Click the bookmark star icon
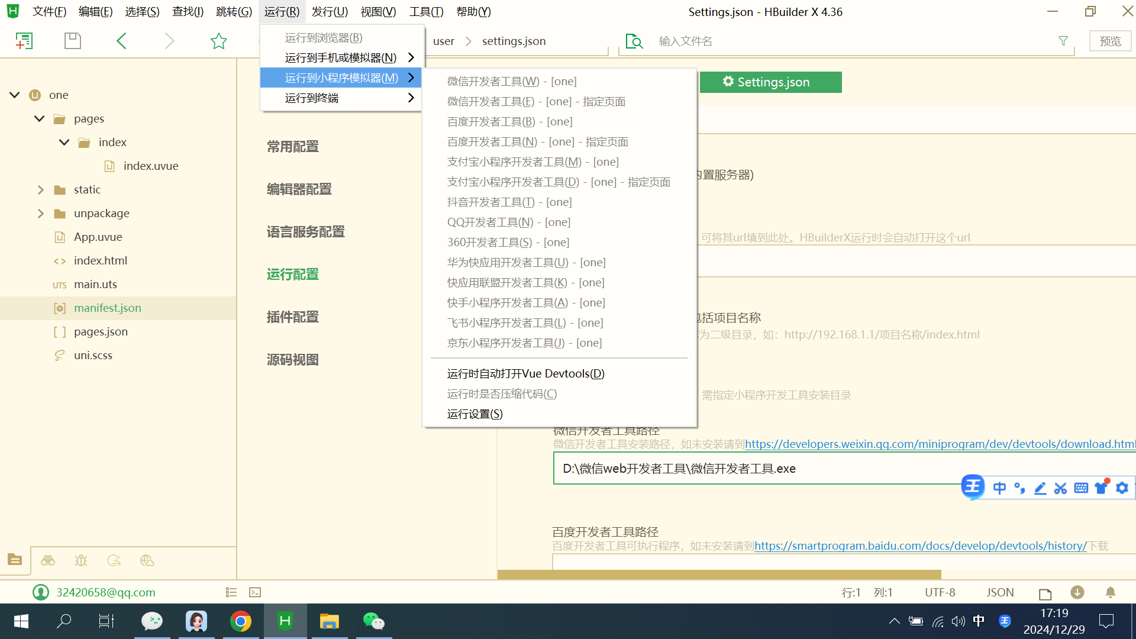Screen dimensions: 1136x639 [x=218, y=41]
